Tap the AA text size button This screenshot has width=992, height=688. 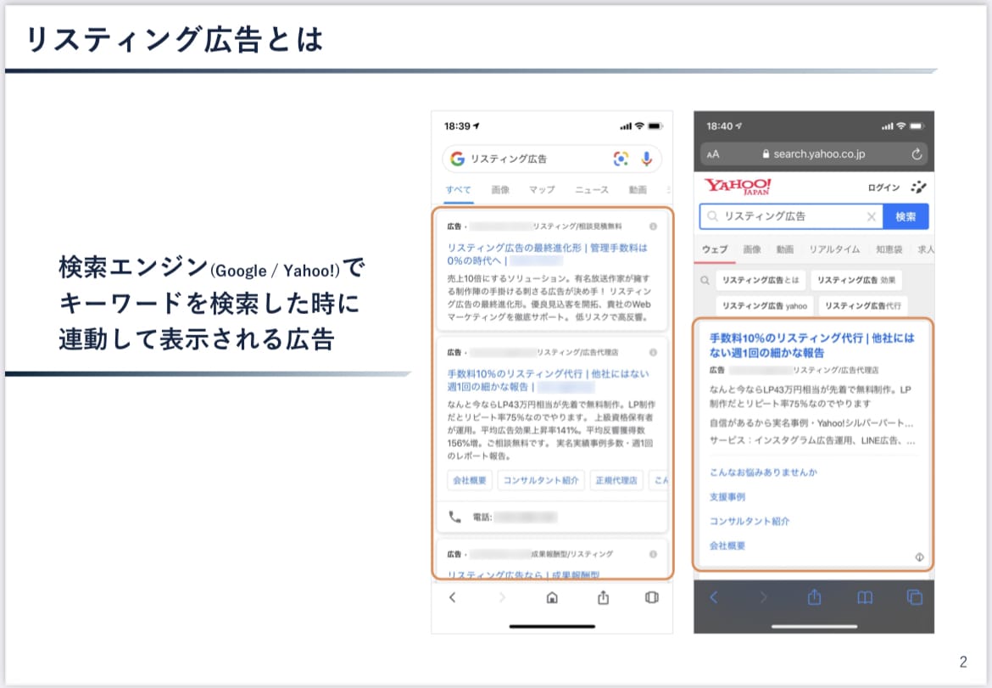(713, 154)
